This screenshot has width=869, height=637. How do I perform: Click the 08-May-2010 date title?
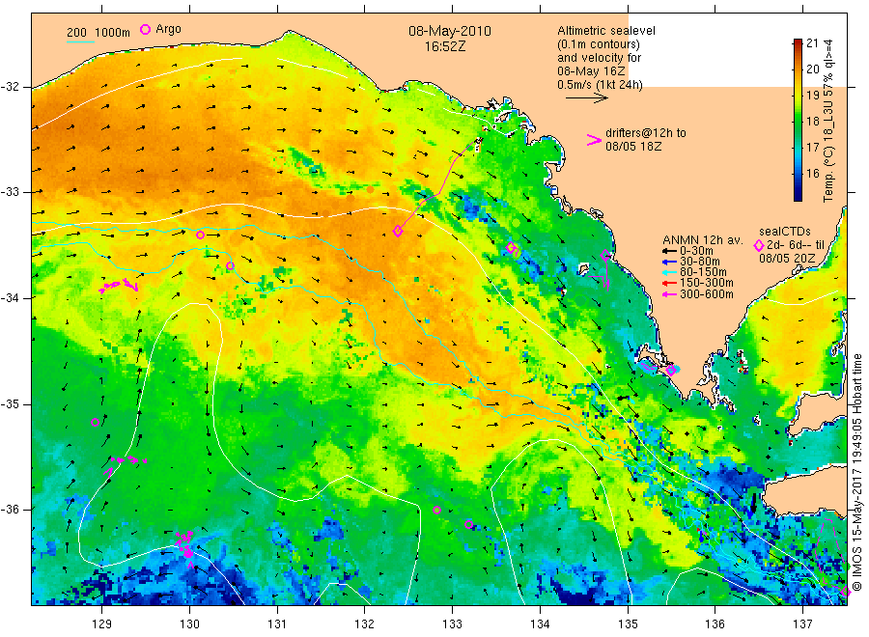click(x=450, y=31)
